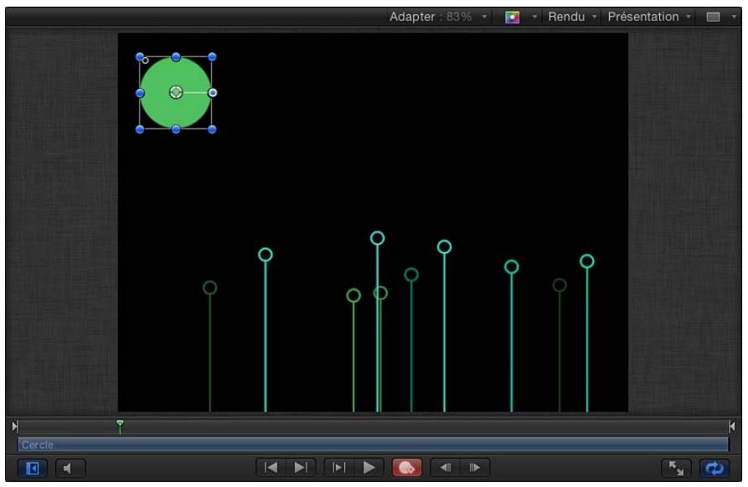The width and height of the screenshot is (748, 487).
Task: Open the Rendu menu
Action: coord(571,17)
